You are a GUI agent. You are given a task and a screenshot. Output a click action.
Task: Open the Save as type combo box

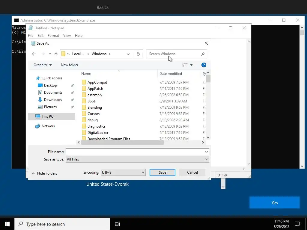coord(137,159)
